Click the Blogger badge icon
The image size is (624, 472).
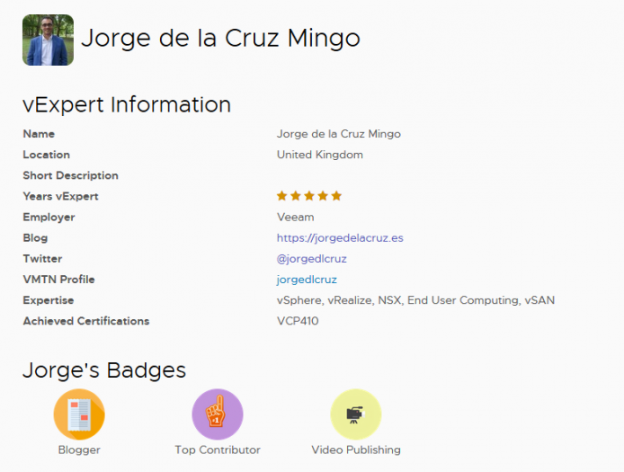tap(79, 414)
